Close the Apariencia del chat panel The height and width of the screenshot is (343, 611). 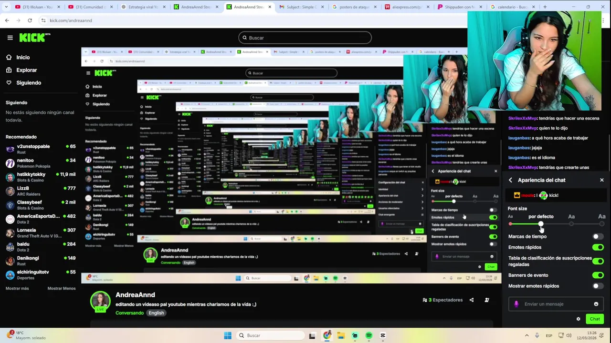(601, 180)
